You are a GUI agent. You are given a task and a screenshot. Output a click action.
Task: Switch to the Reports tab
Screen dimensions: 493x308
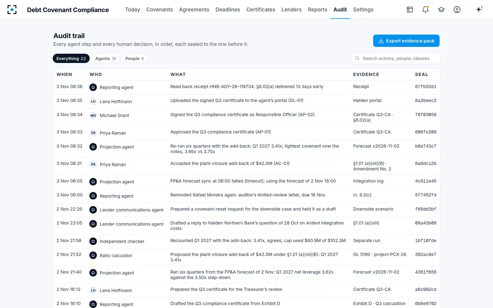(317, 10)
